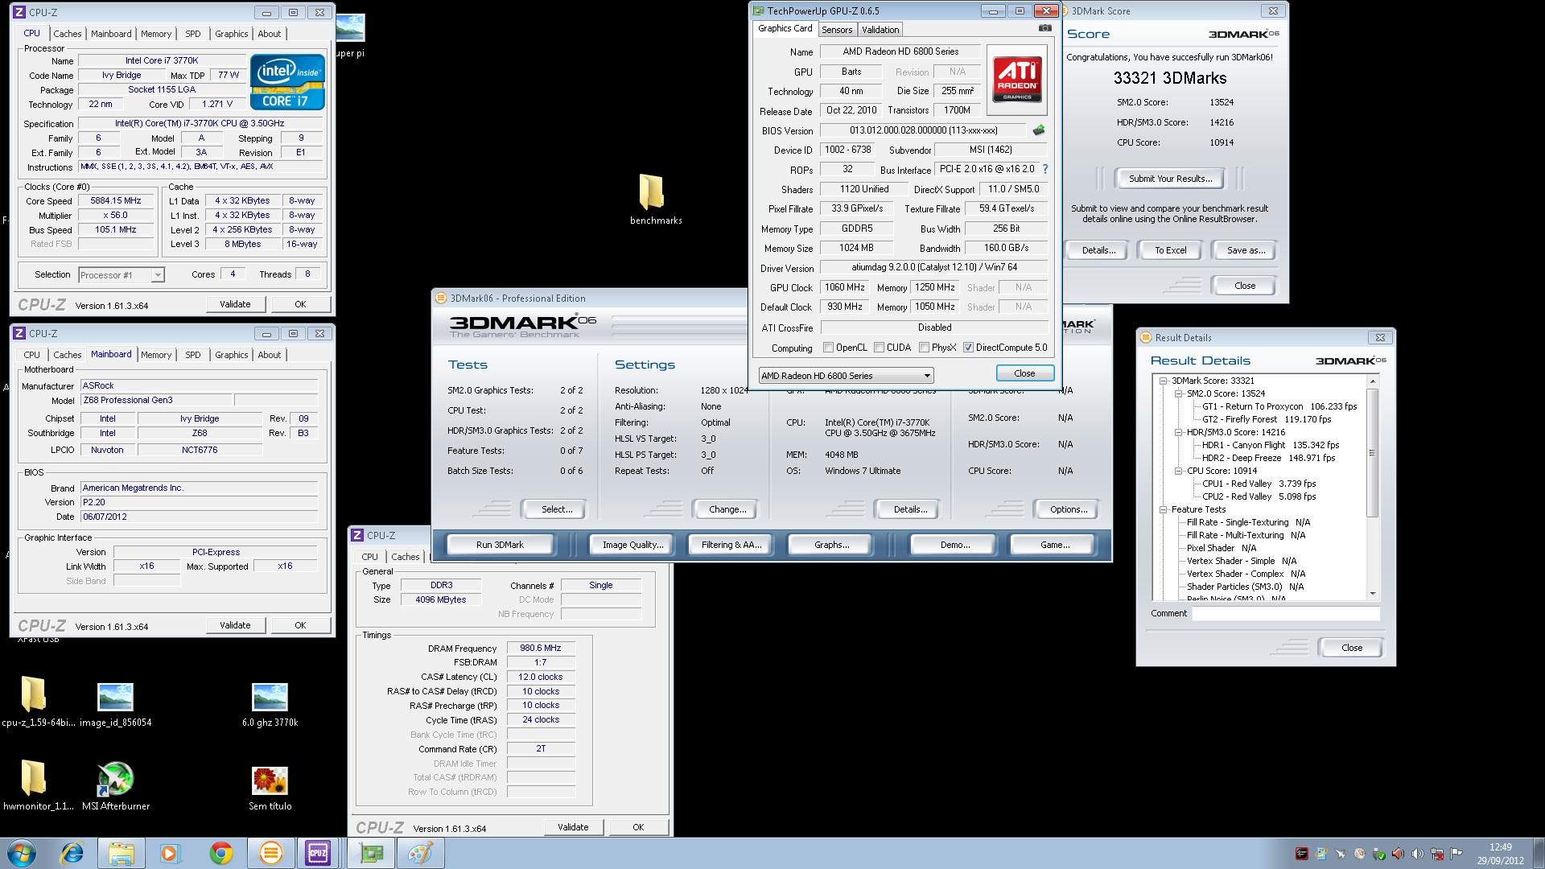Click the ATI Radeon logo in GPU-Z
The width and height of the screenshot is (1545, 869).
(1016, 80)
